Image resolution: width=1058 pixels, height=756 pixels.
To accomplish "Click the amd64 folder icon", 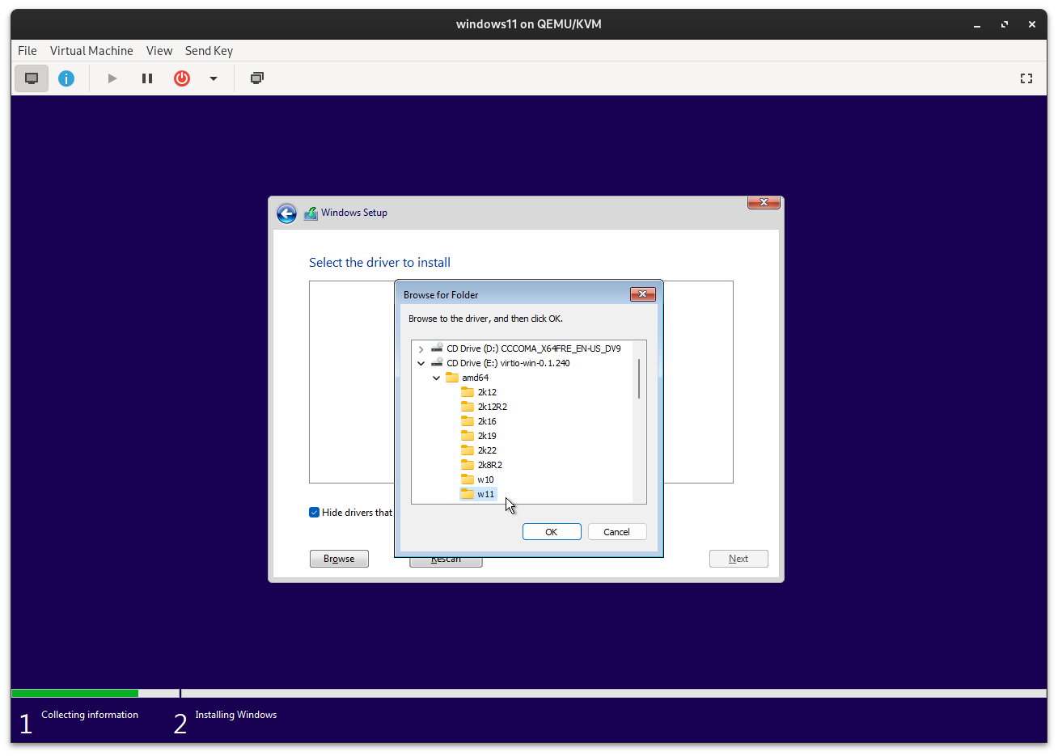I will click(x=452, y=378).
